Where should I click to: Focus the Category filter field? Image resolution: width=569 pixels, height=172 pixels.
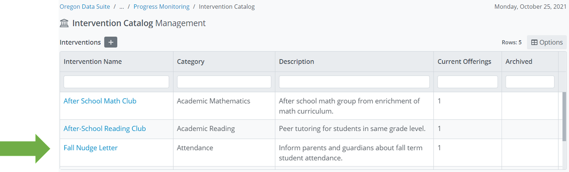pyautogui.click(x=224, y=82)
